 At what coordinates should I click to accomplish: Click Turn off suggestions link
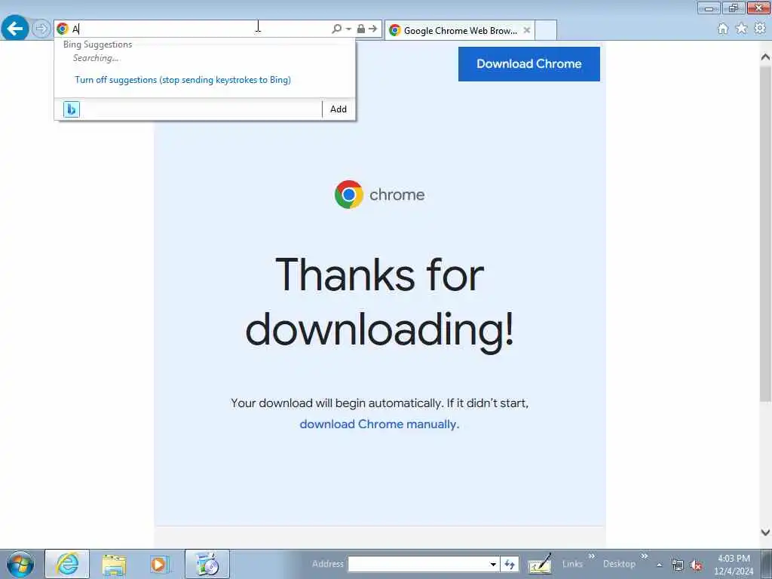[x=182, y=80]
